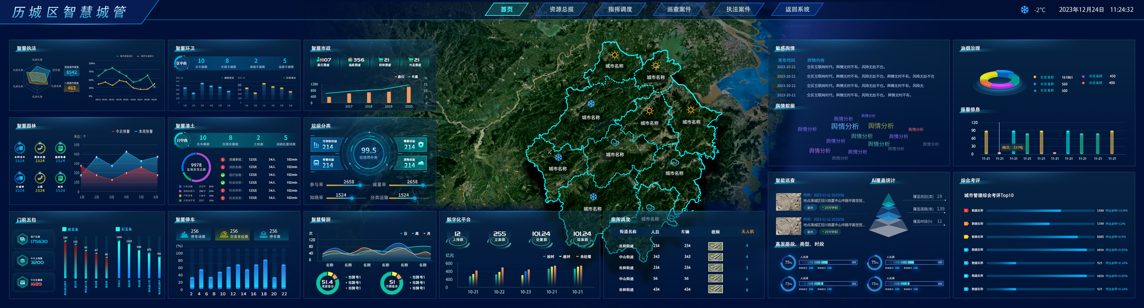Switch to the 首页 tab
The image size is (1144, 308).
[506, 9]
